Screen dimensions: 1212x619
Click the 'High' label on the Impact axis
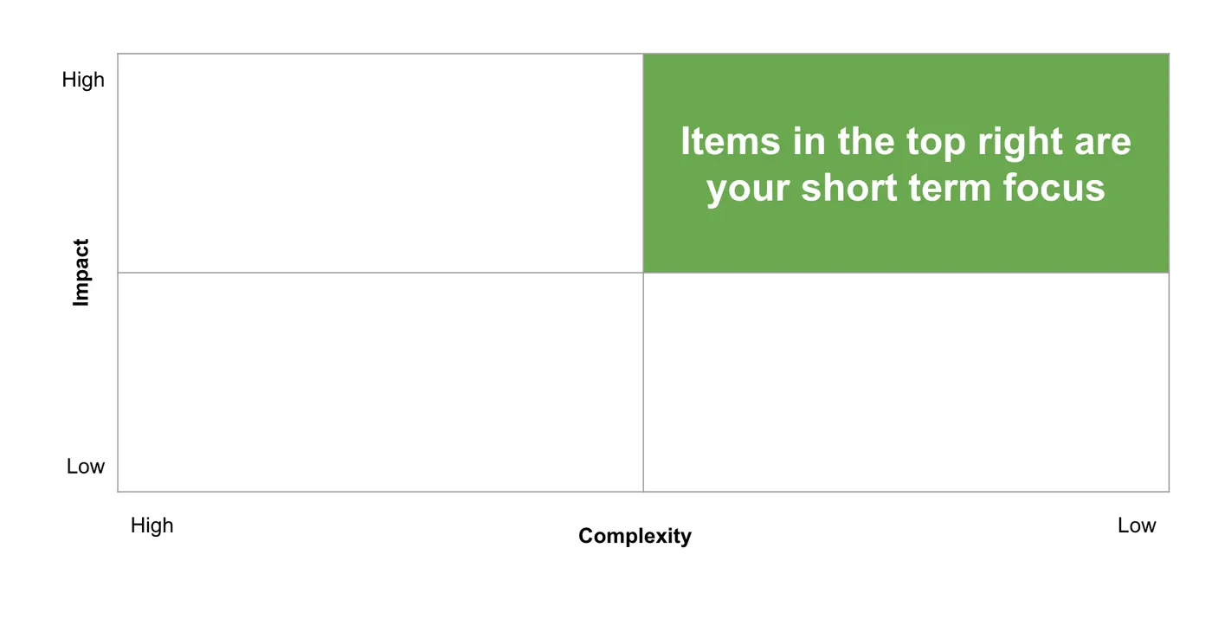(x=83, y=80)
